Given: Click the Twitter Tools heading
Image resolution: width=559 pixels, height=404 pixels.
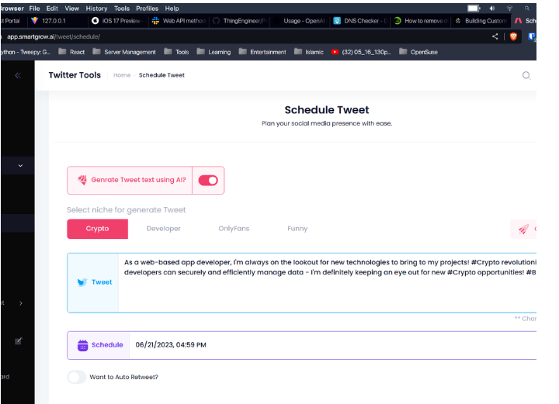Looking at the screenshot, I should click(75, 75).
